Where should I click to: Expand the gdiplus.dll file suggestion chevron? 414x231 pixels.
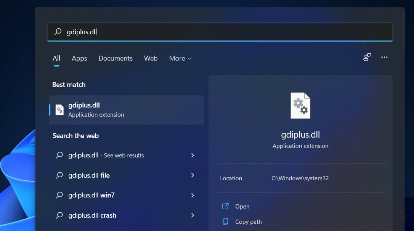pos(193,175)
